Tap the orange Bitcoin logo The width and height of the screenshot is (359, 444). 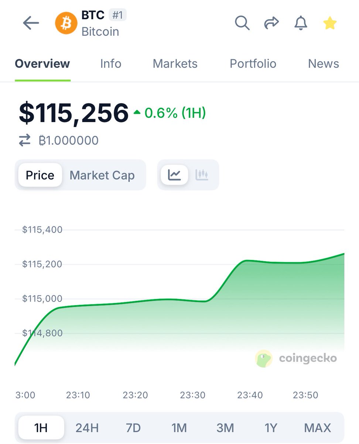point(66,23)
